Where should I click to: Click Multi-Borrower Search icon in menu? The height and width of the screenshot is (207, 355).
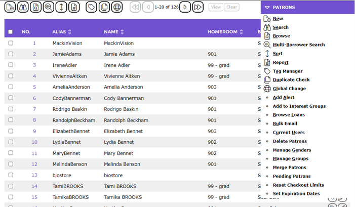pyautogui.click(x=267, y=45)
